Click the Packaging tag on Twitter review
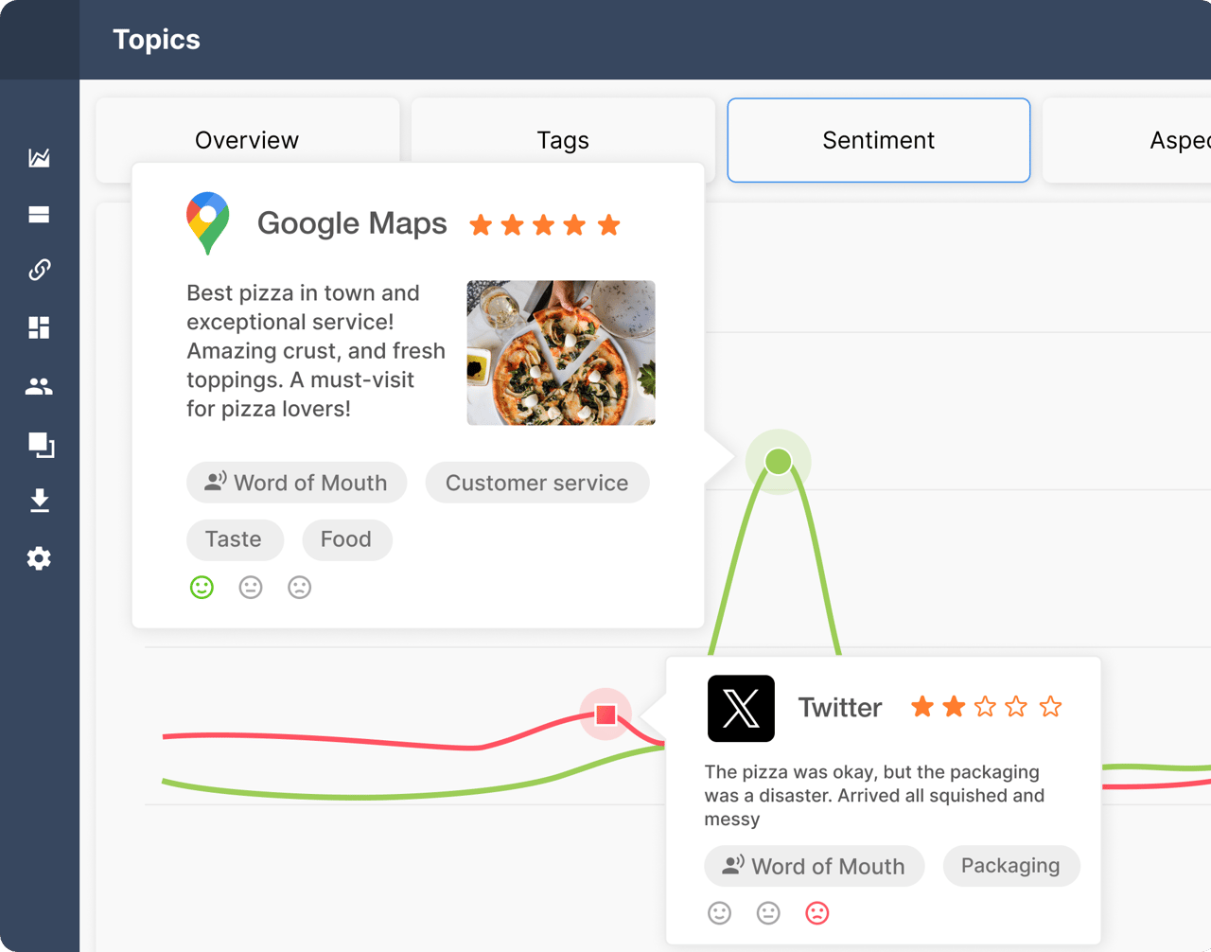1211x952 pixels. tap(1010, 866)
